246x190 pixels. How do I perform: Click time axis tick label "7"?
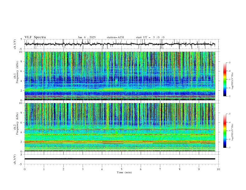pyautogui.click(x=160, y=169)
